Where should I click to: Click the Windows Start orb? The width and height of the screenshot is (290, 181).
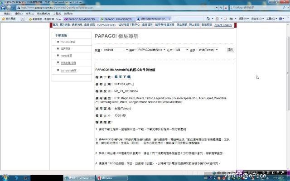(x=5, y=178)
